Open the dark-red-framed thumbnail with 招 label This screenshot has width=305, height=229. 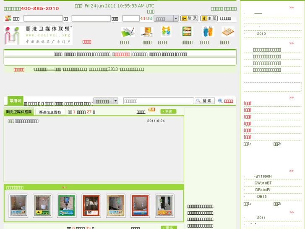[x=91, y=206]
